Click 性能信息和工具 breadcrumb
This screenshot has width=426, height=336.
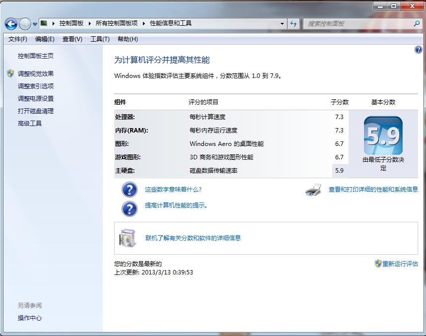(171, 23)
